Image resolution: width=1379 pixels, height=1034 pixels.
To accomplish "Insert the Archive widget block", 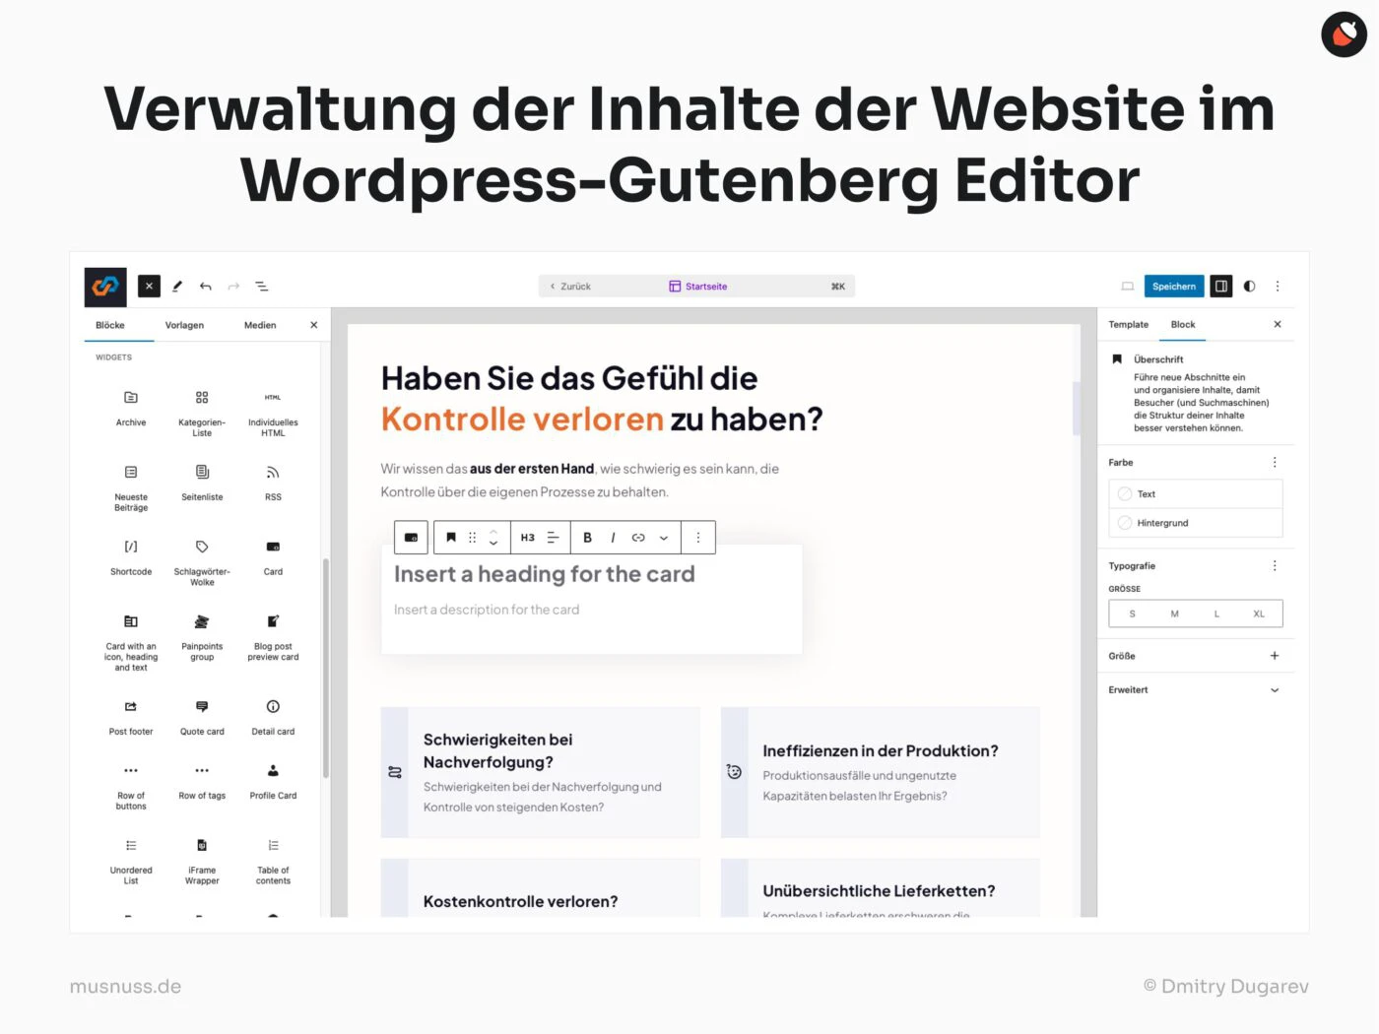I will click(x=131, y=409).
